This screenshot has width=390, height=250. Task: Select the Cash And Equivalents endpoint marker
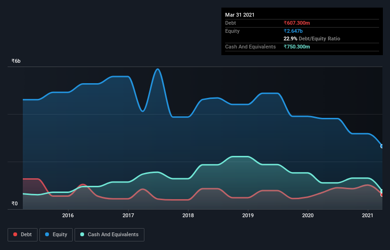pyautogui.click(x=382, y=191)
